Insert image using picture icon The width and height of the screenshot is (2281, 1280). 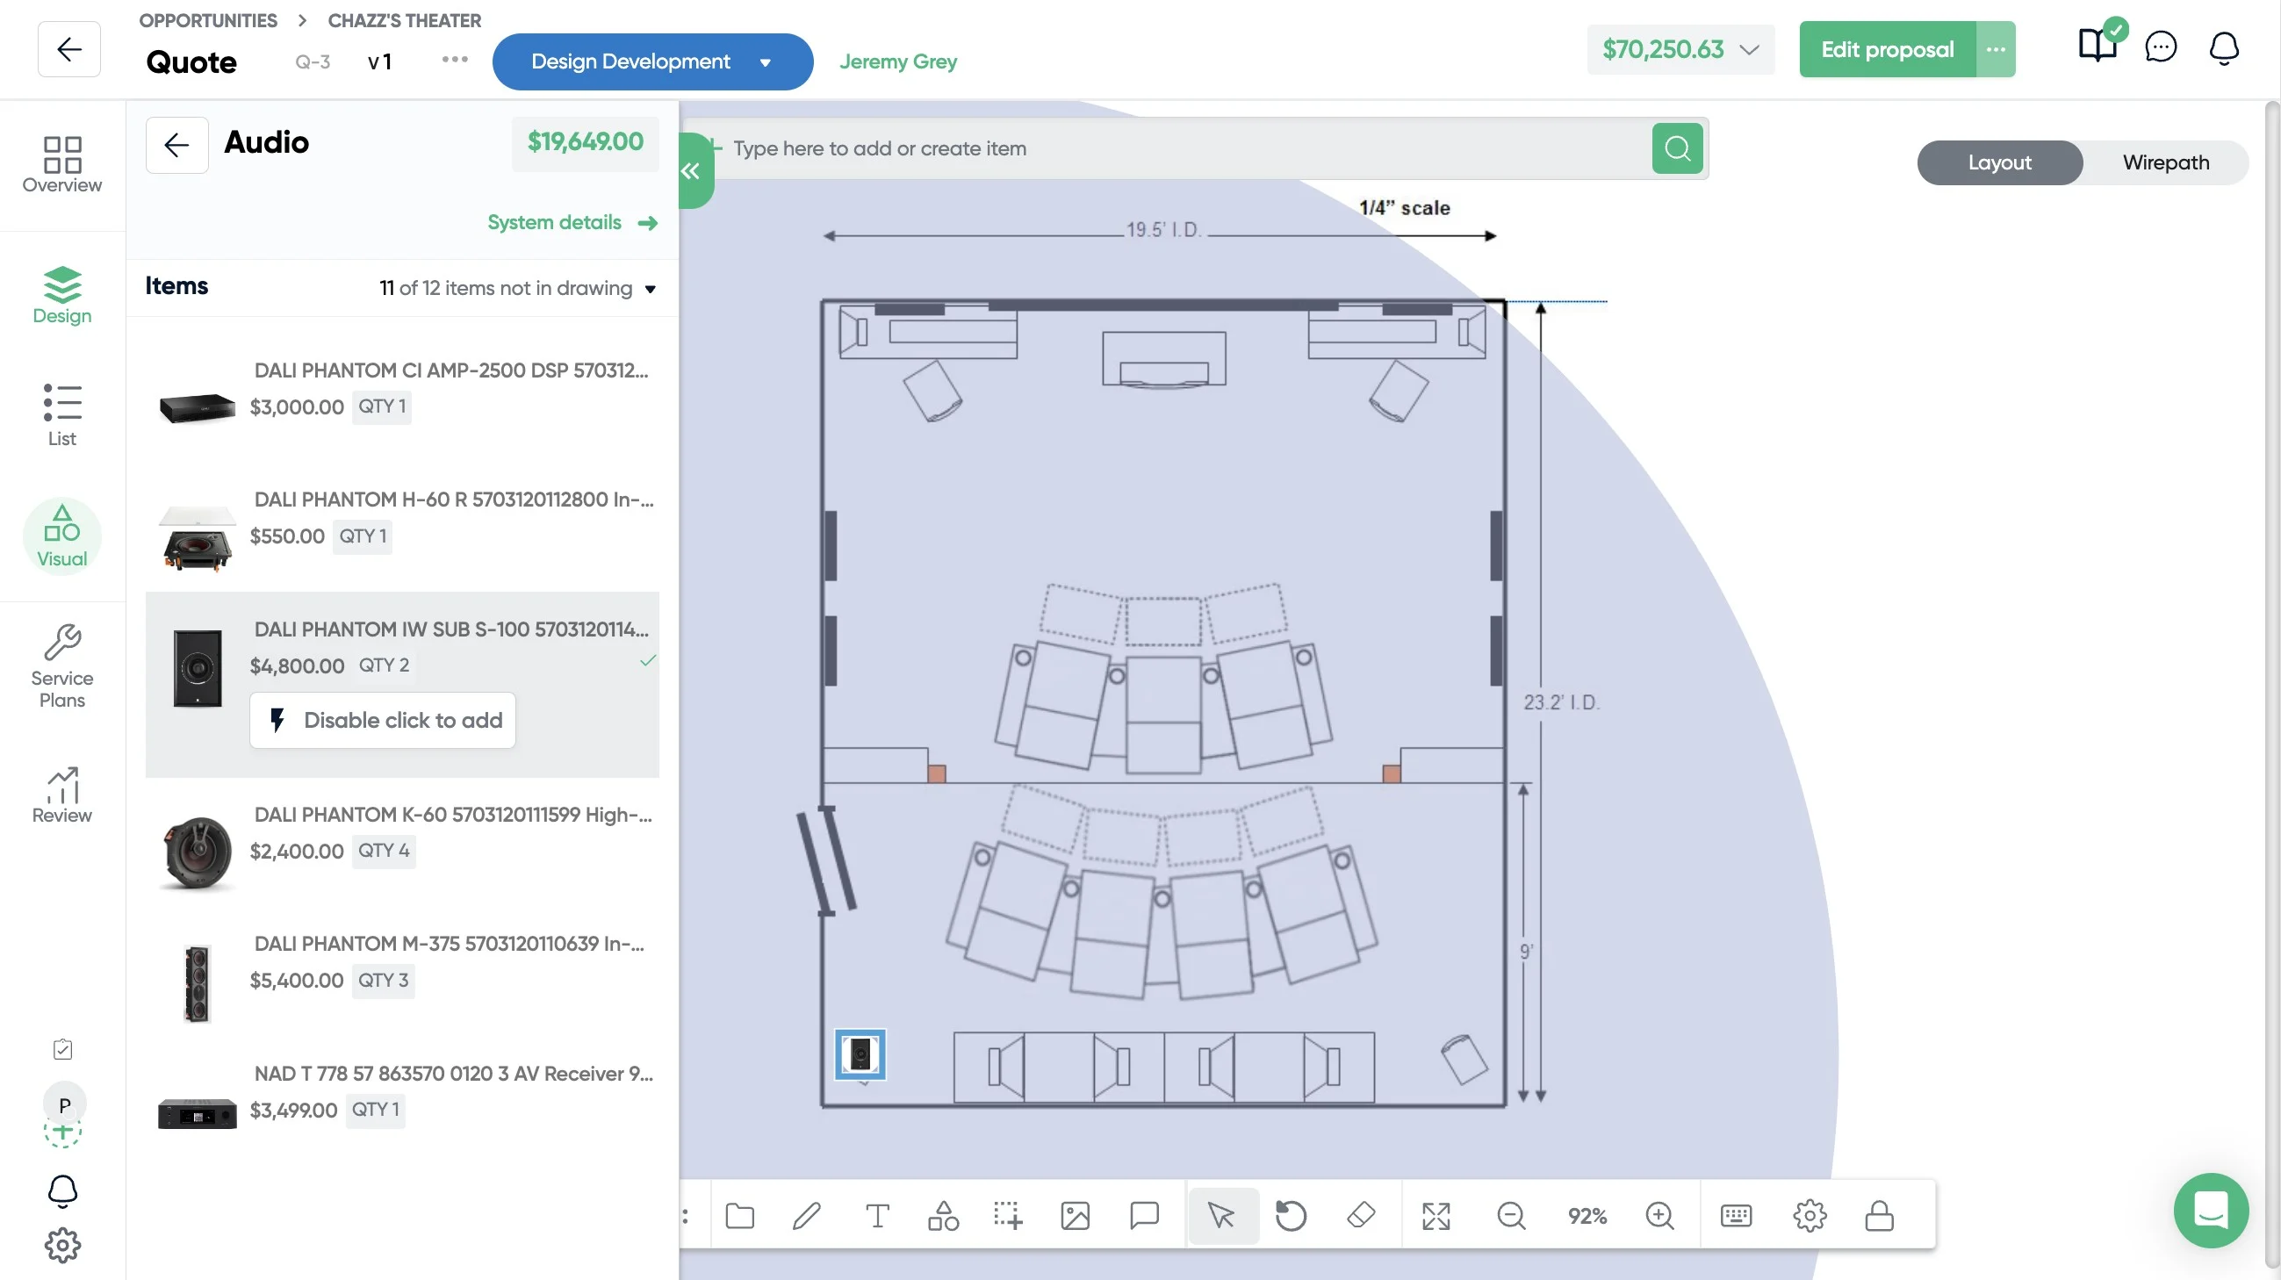[x=1075, y=1216]
